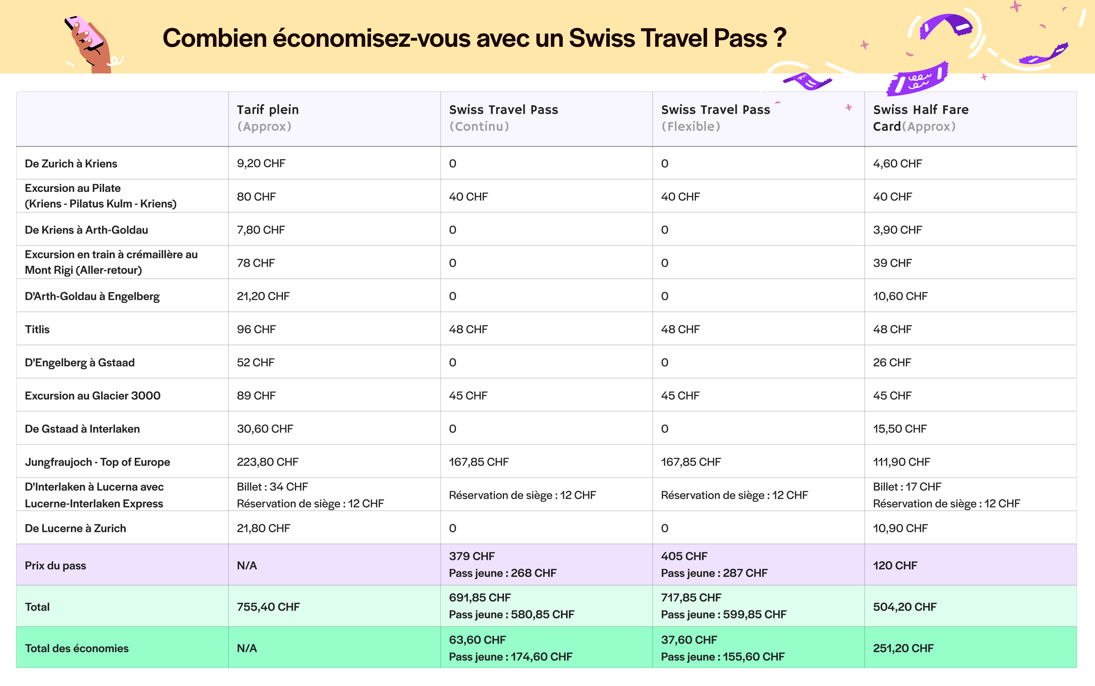Viewport: 1095px width, 686px height.
Task: Click the 120 CHF Half Fare pass price
Action: (x=895, y=565)
